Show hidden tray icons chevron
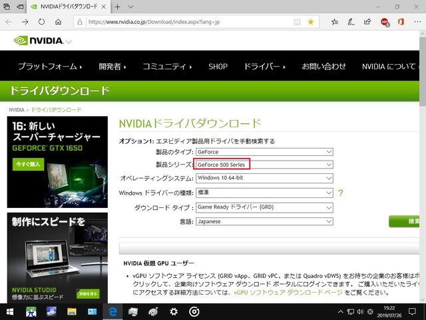 (340, 311)
